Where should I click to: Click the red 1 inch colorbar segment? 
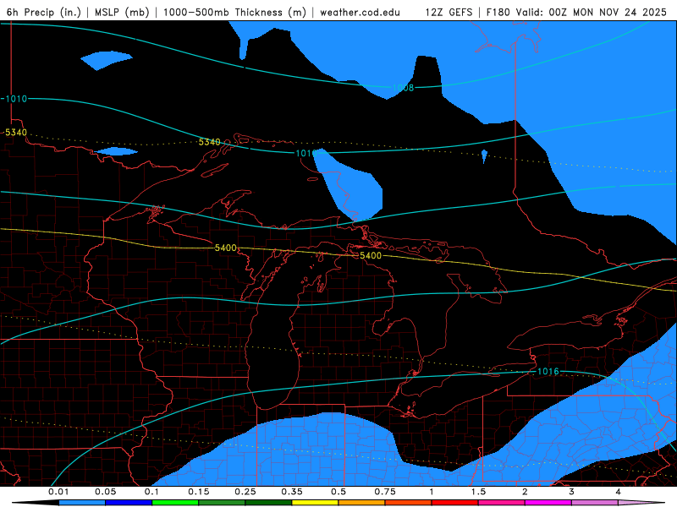[x=455, y=503]
